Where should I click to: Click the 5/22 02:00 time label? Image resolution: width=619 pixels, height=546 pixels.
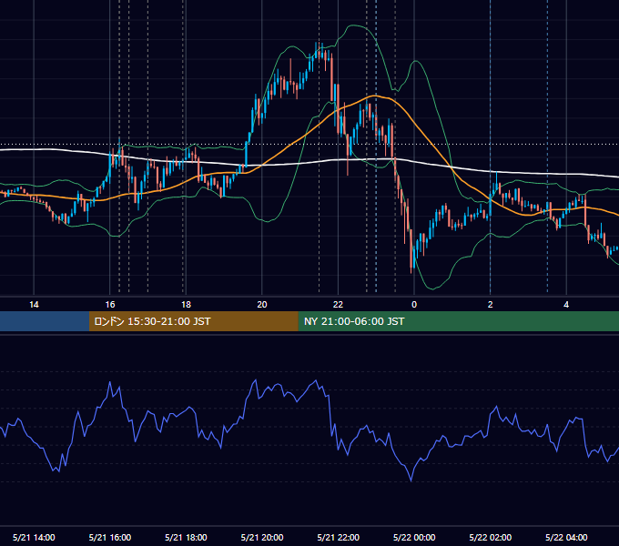click(x=491, y=537)
